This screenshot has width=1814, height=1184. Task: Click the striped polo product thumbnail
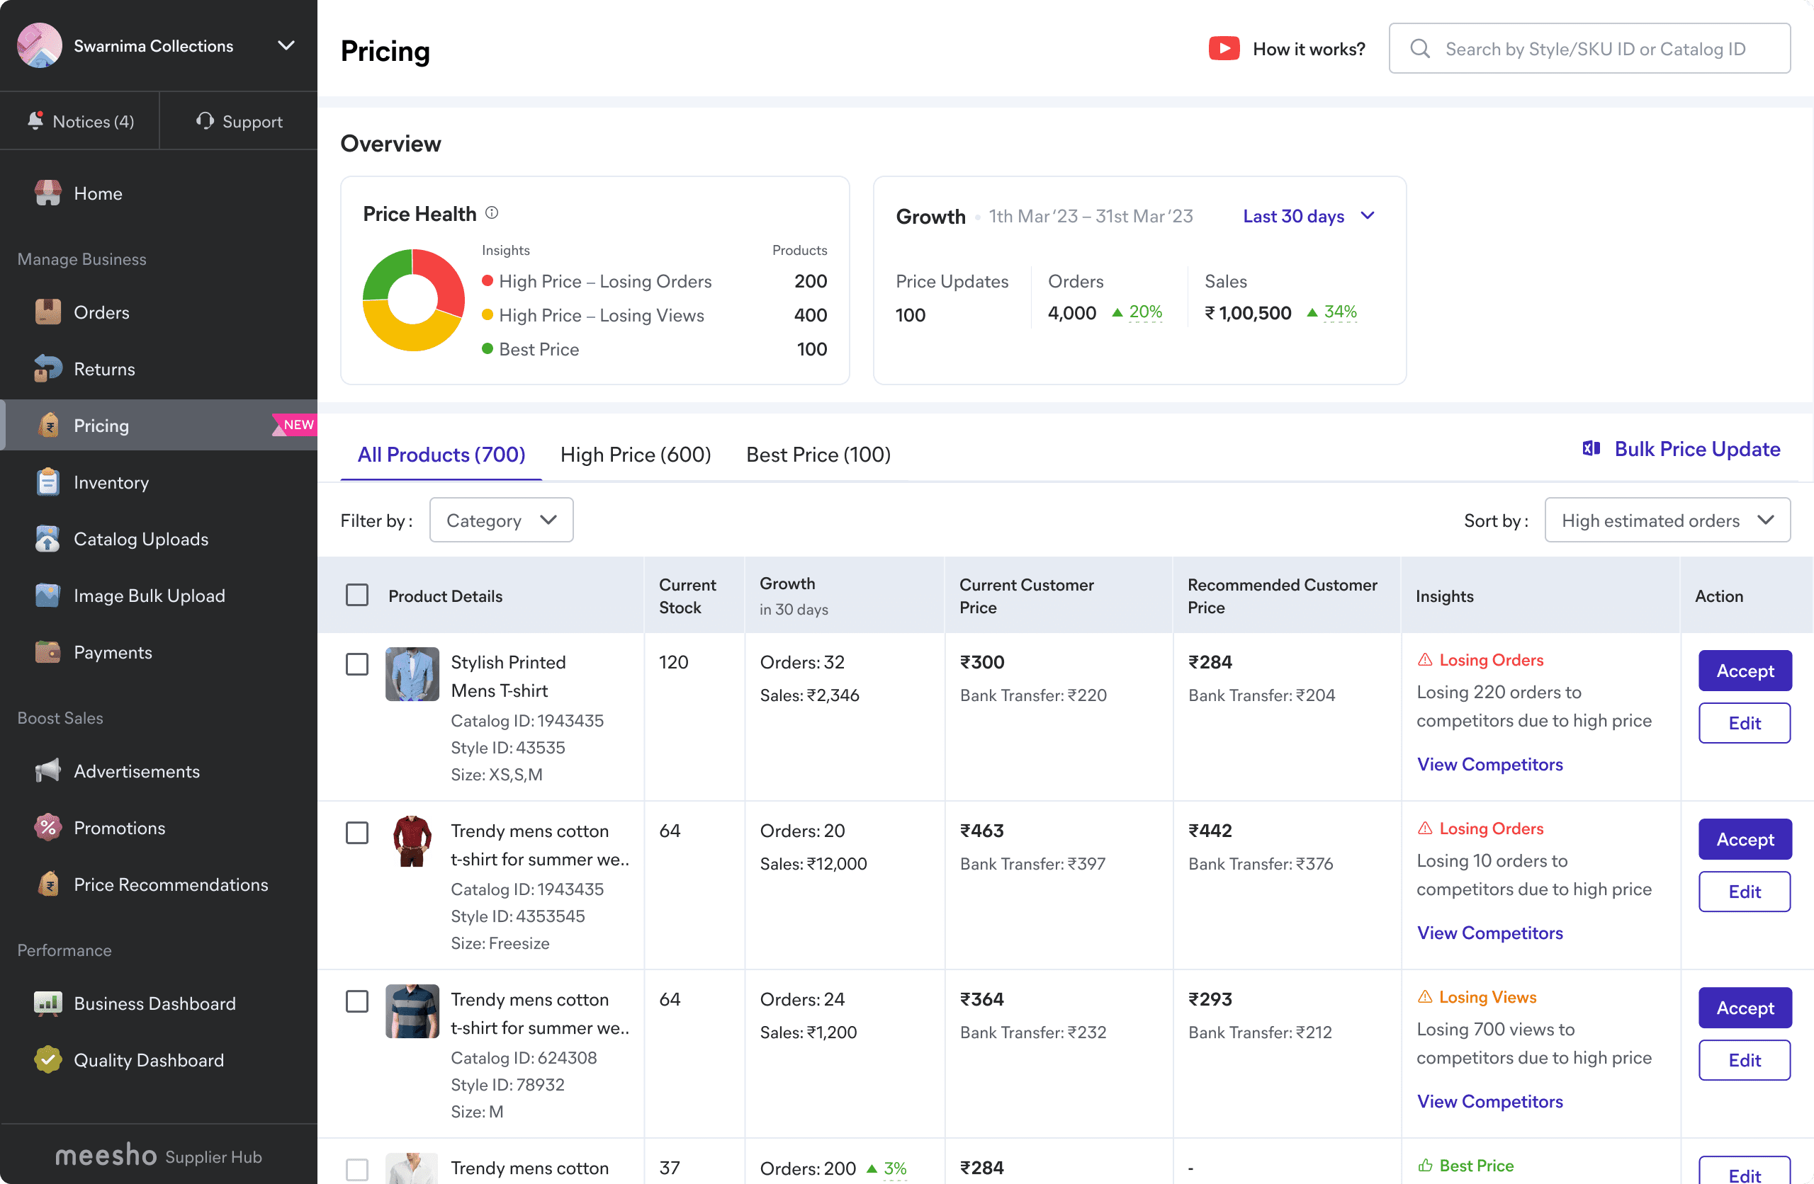point(412,1011)
